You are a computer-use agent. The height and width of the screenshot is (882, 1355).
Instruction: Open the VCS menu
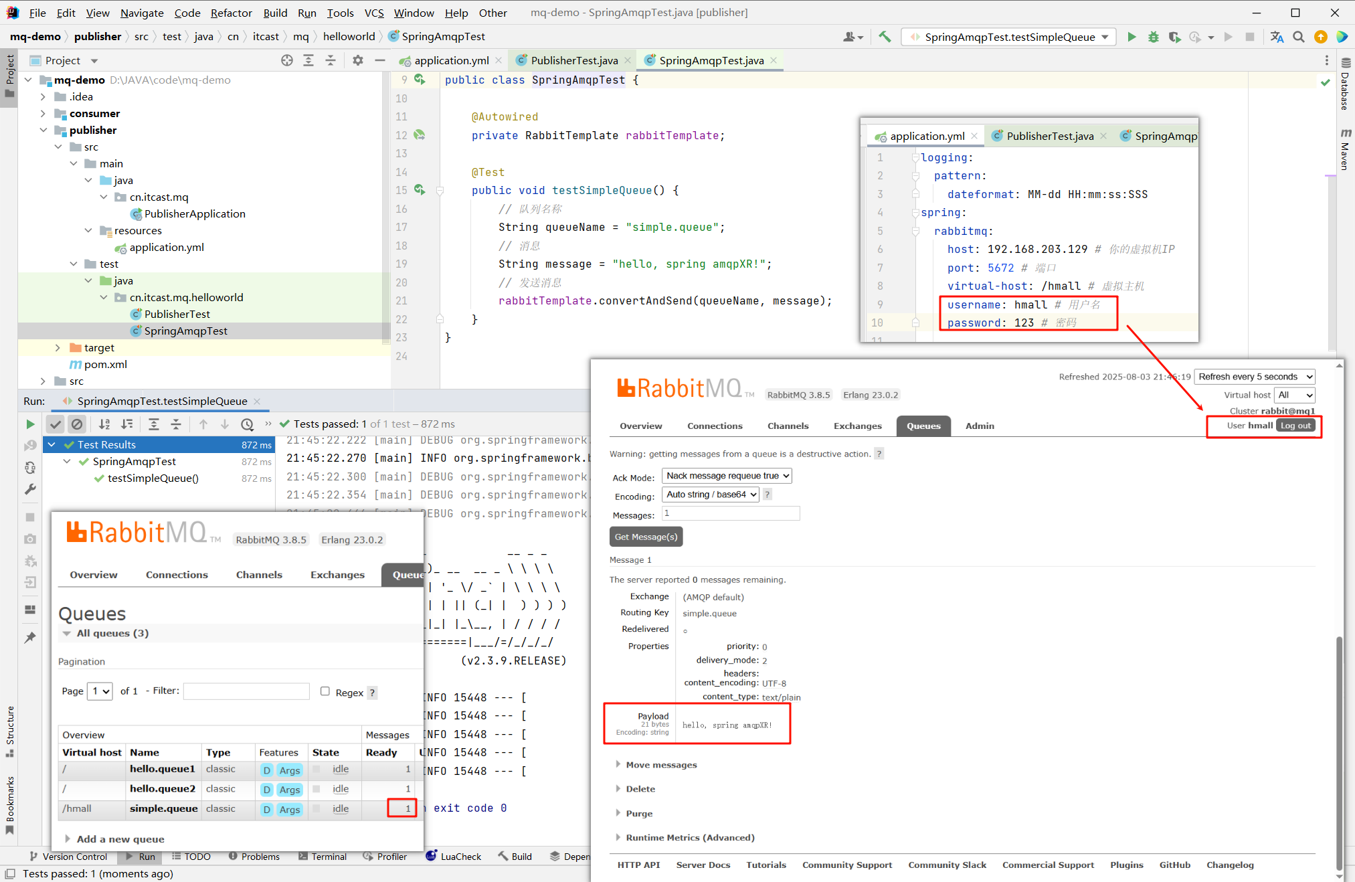point(374,13)
